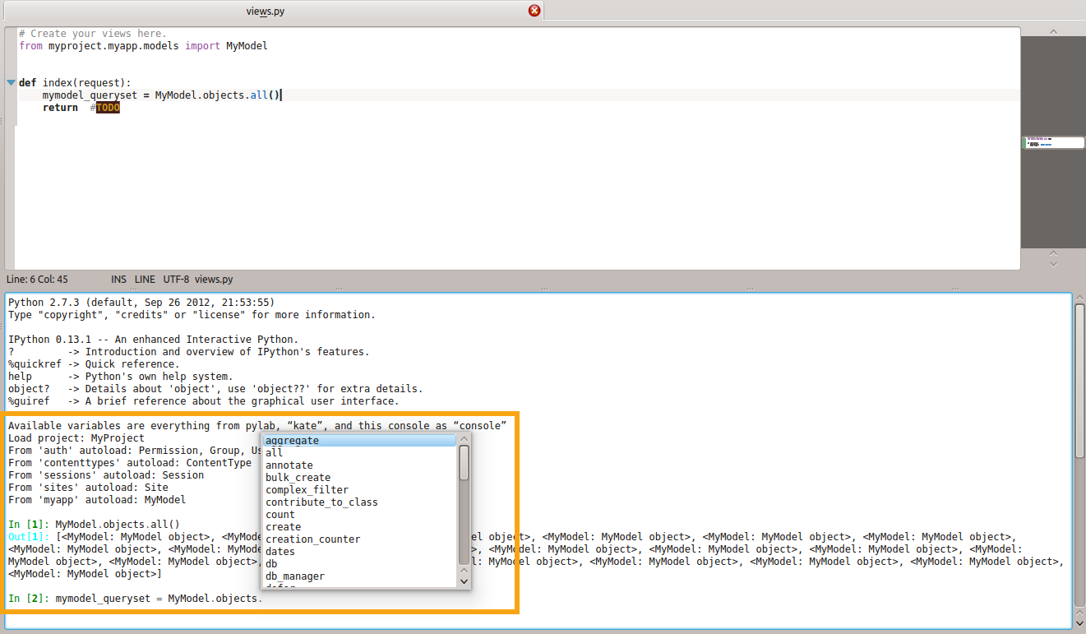Screen dimensions: 1086x634
Task: Click the minimap scroll-up arrow in editor
Action: [x=1053, y=32]
